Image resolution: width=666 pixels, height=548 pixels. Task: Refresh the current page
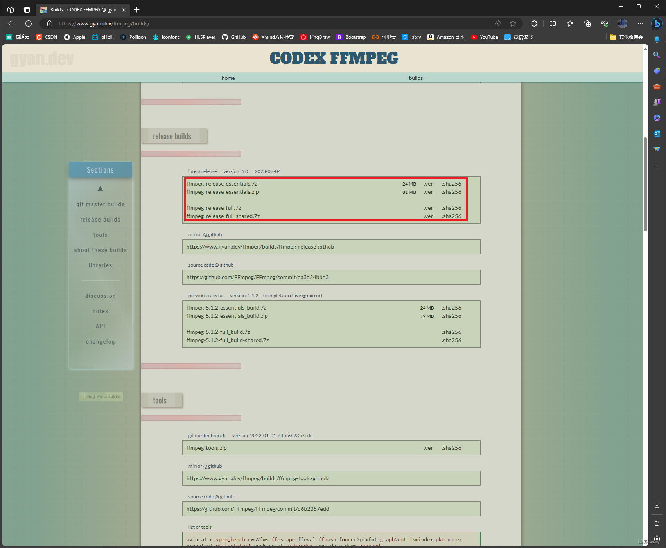pos(29,23)
